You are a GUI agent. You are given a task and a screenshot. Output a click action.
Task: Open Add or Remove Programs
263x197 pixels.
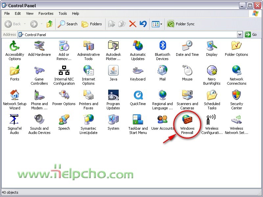(64, 51)
